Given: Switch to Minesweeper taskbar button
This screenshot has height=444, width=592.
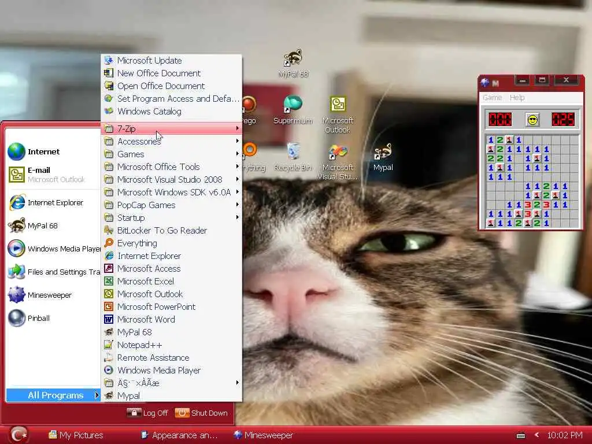Looking at the screenshot, I should tap(264, 435).
